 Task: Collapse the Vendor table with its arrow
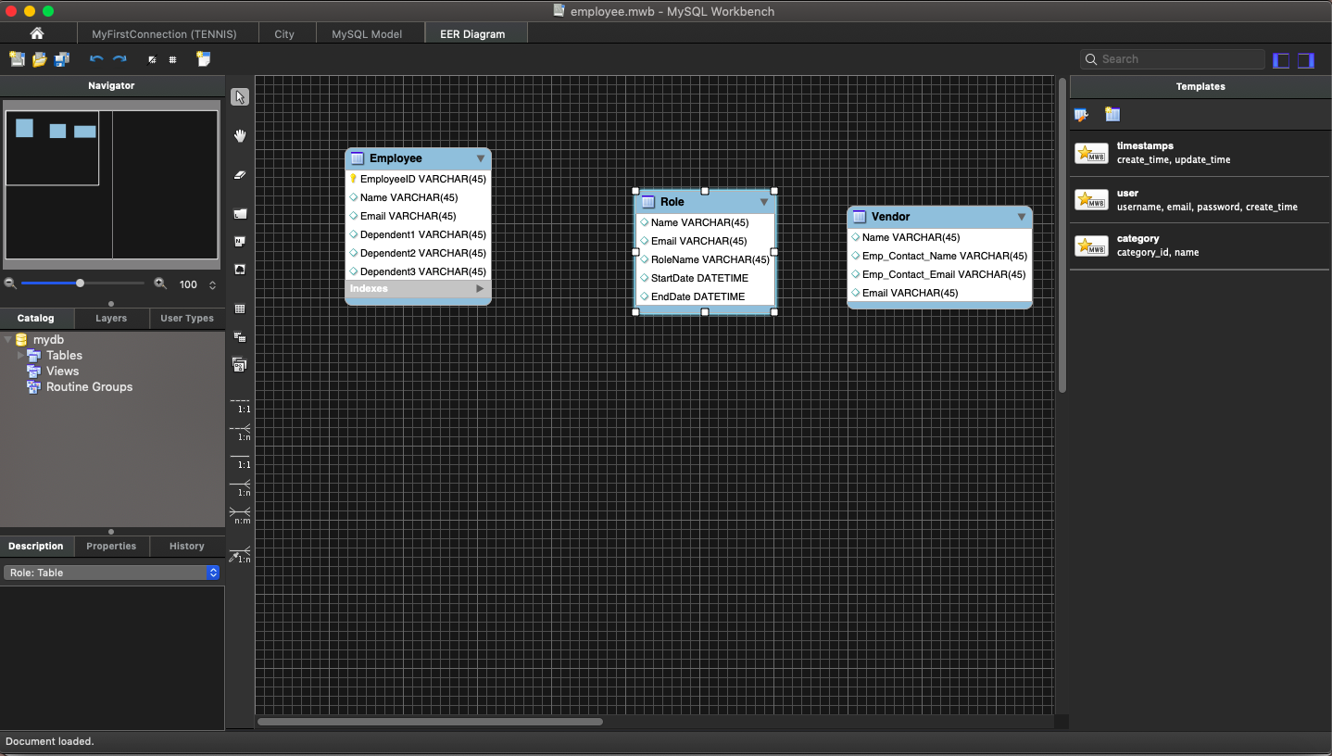click(x=1022, y=217)
